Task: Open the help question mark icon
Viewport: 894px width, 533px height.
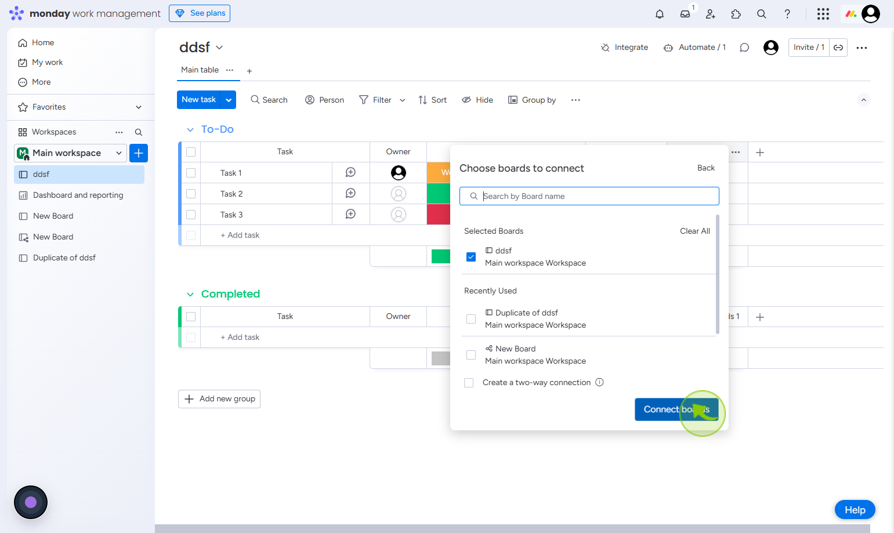Action: [x=787, y=14]
